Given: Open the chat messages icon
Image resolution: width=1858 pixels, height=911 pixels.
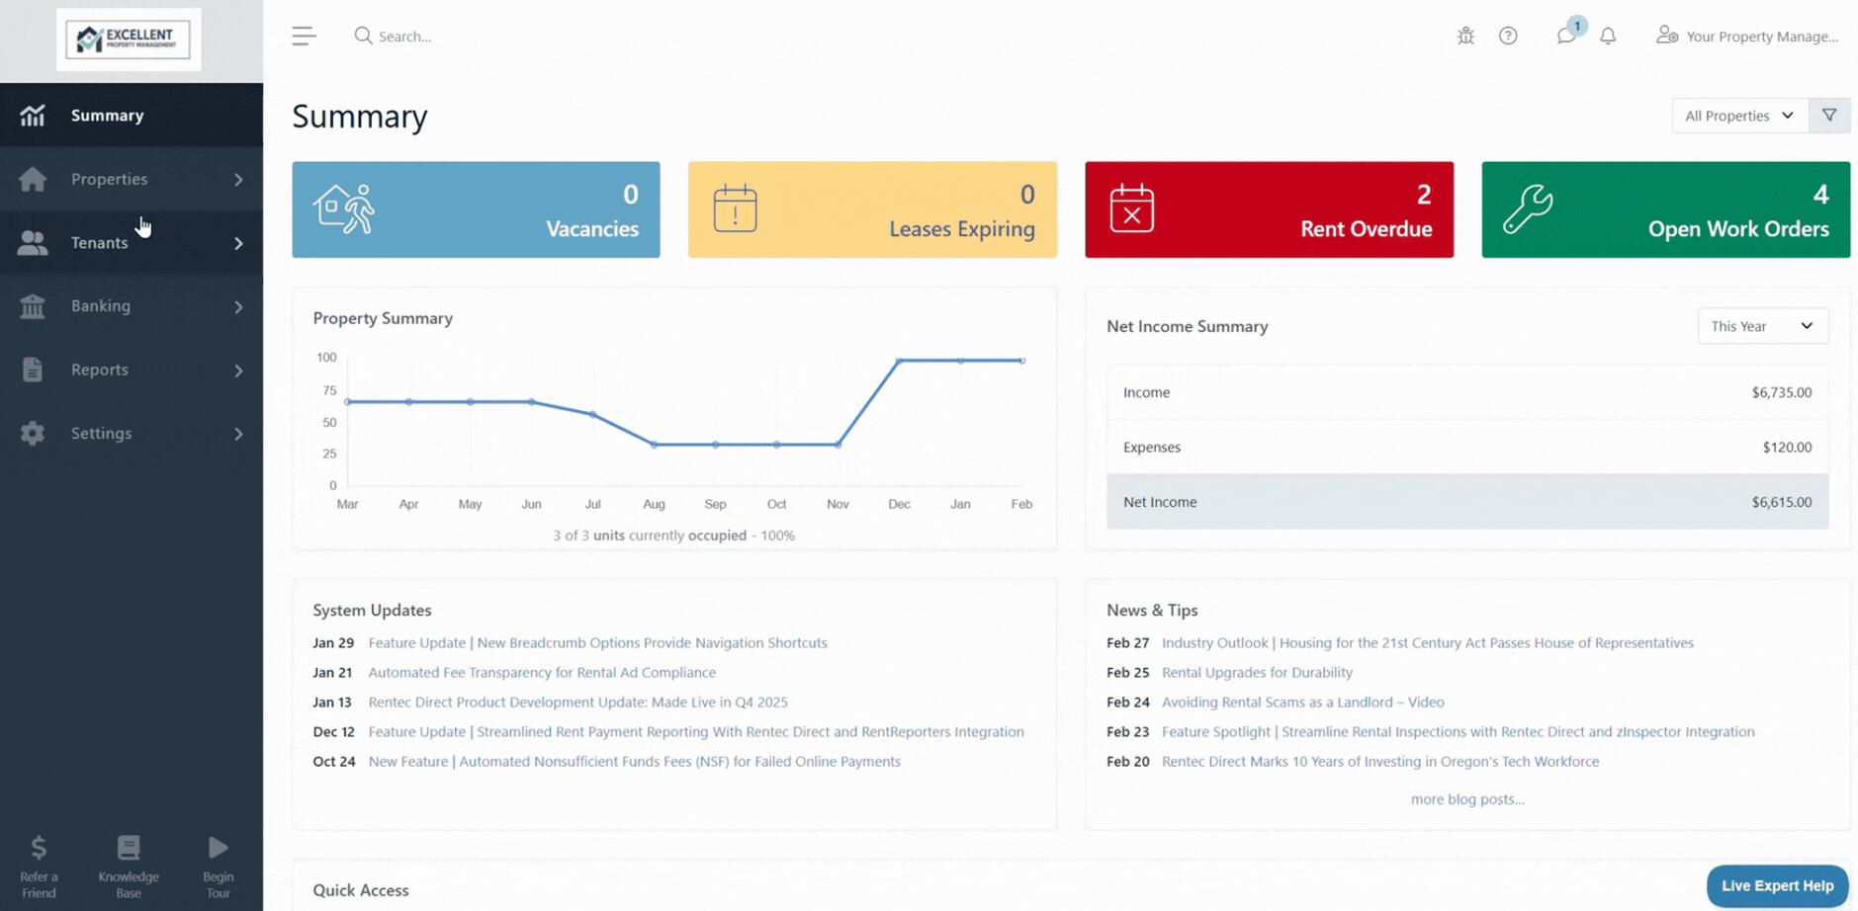Looking at the screenshot, I should (x=1566, y=36).
